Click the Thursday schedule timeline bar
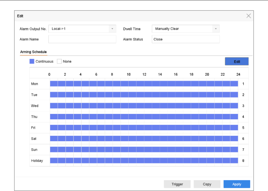The image size is (268, 191). 144,117
